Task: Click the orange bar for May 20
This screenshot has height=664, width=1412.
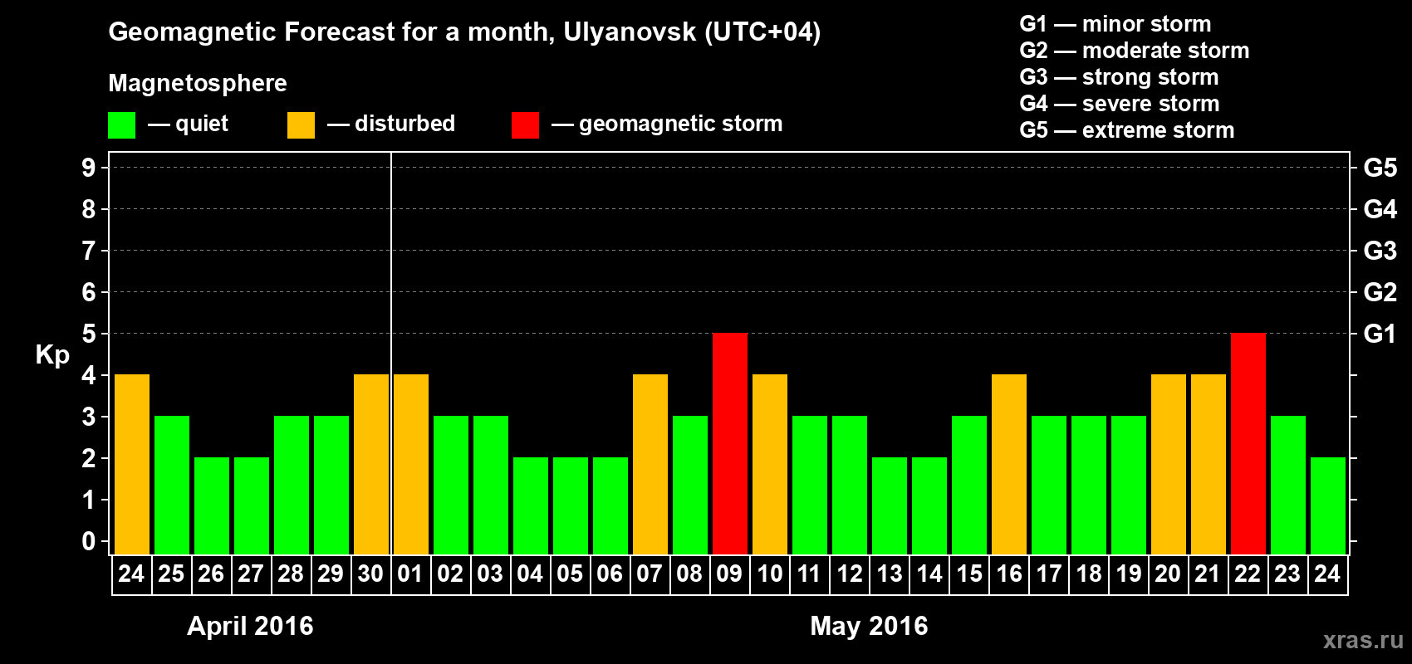Action: coord(1169,464)
